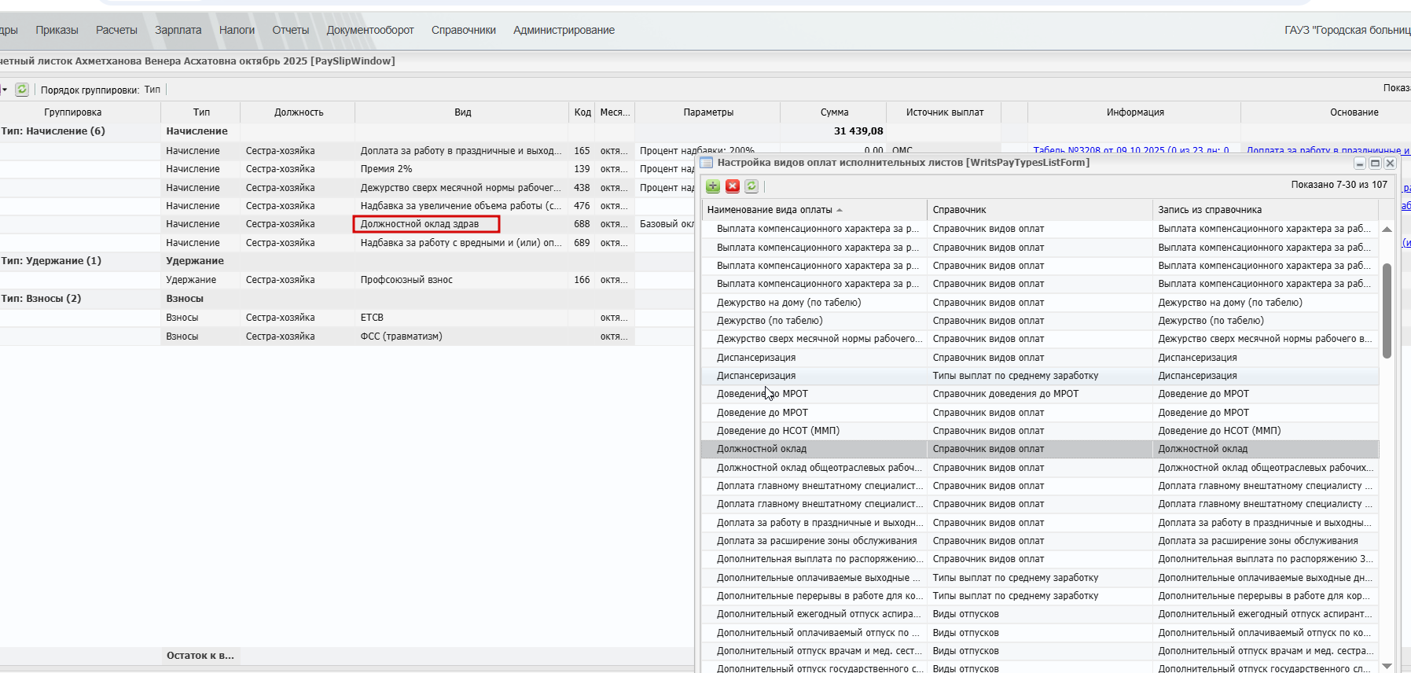Sort the payslip by the Сумма column header

(834, 112)
